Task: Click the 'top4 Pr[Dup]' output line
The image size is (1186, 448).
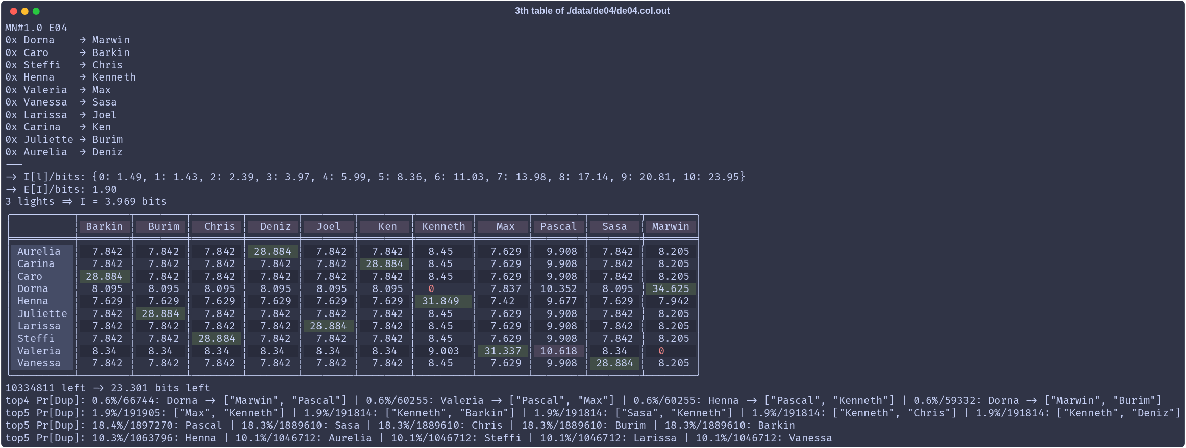Action: pyautogui.click(x=583, y=400)
